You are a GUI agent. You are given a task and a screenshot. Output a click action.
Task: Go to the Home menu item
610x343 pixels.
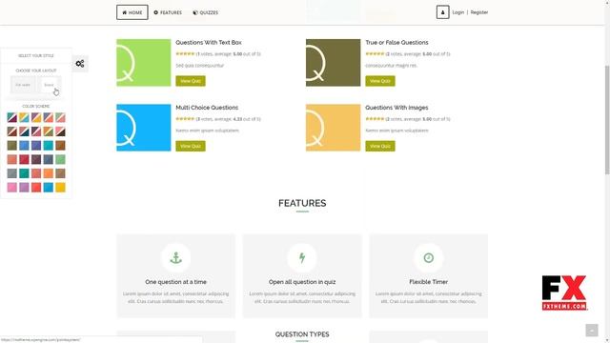[132, 12]
